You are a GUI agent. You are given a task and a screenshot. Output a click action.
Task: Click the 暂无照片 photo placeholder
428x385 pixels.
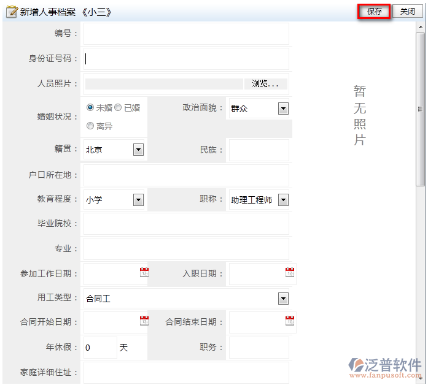pyautogui.click(x=359, y=115)
